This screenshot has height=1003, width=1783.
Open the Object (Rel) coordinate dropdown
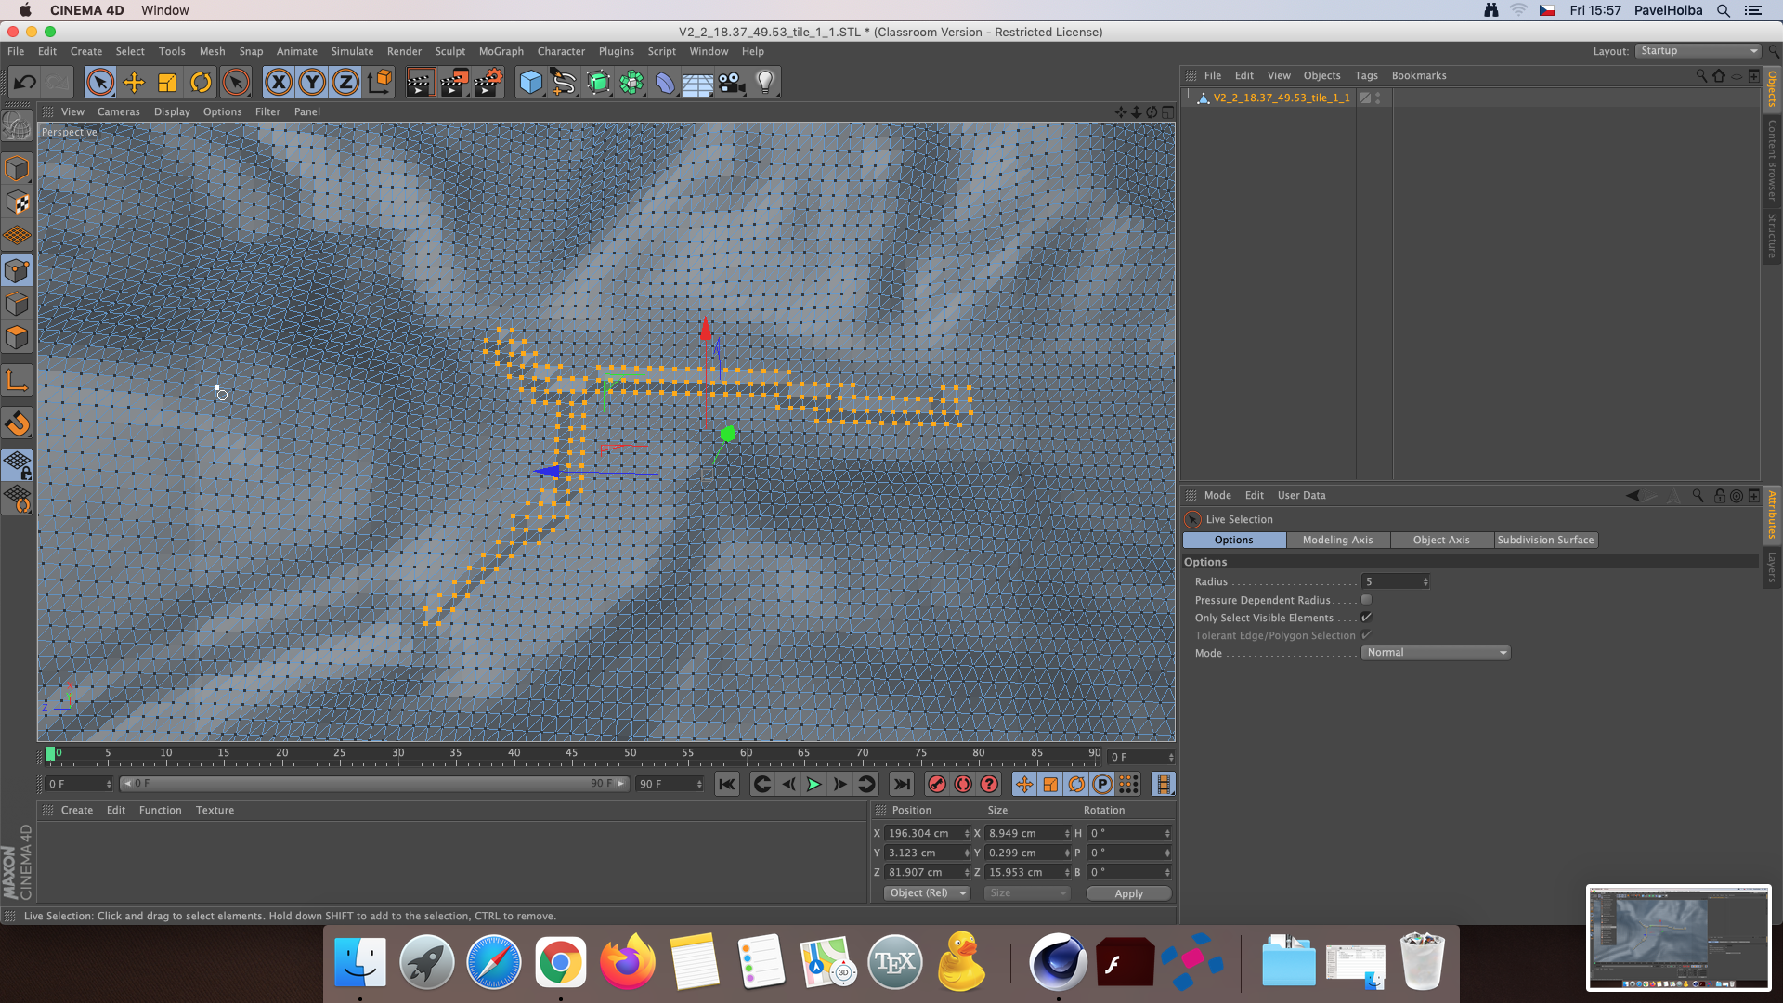tap(927, 893)
